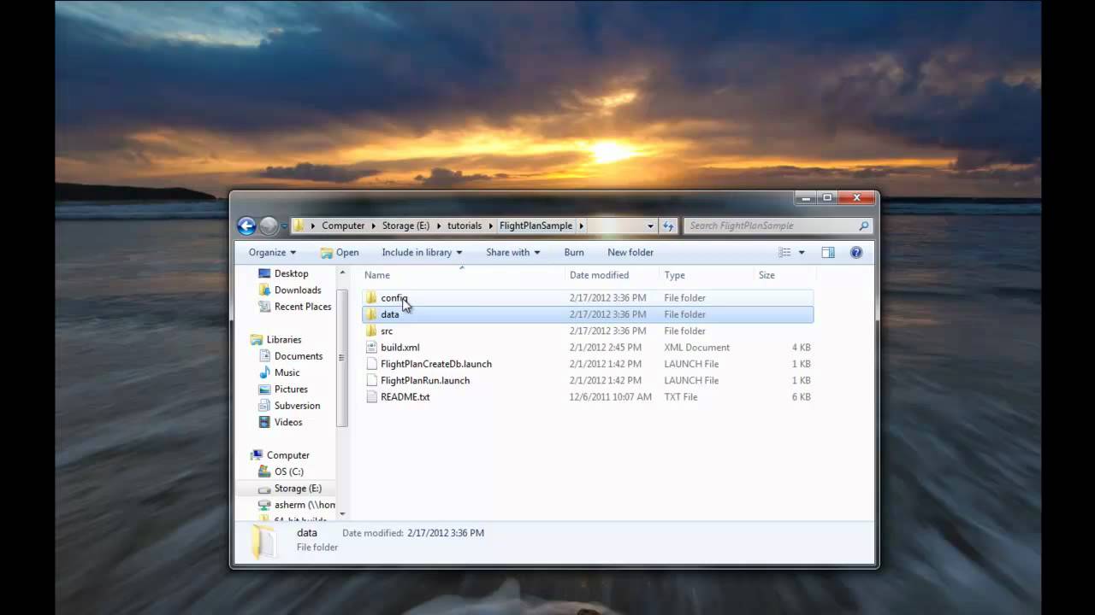The image size is (1095, 615).
Task: Open the Share with dropdown
Action: point(513,252)
